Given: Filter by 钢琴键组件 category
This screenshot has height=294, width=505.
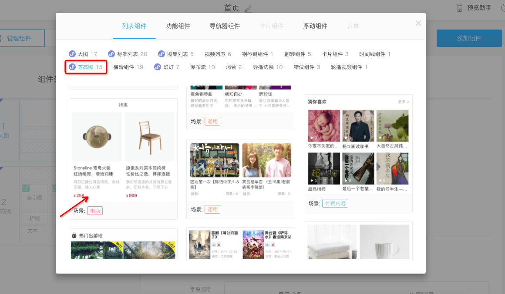Looking at the screenshot, I should tap(258, 54).
